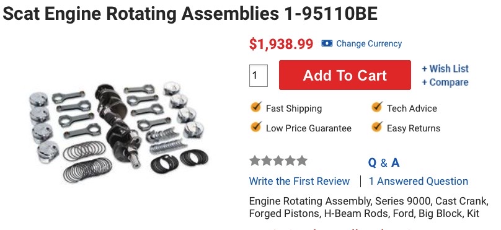
Task: Click the Scat Engine Rotating Assemblies title
Action: (x=190, y=14)
